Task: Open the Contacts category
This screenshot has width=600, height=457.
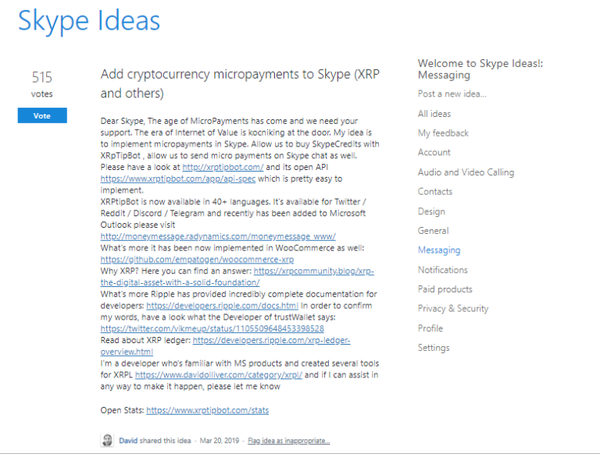Action: point(434,192)
